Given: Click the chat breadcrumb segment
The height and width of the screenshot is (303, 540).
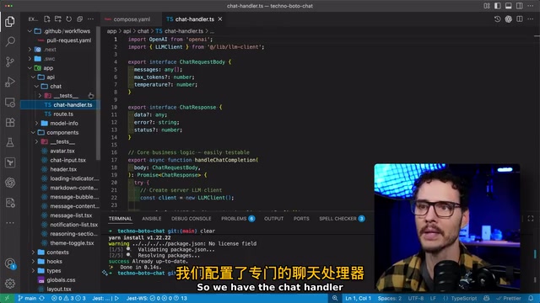Looking at the screenshot, I should point(143,31).
